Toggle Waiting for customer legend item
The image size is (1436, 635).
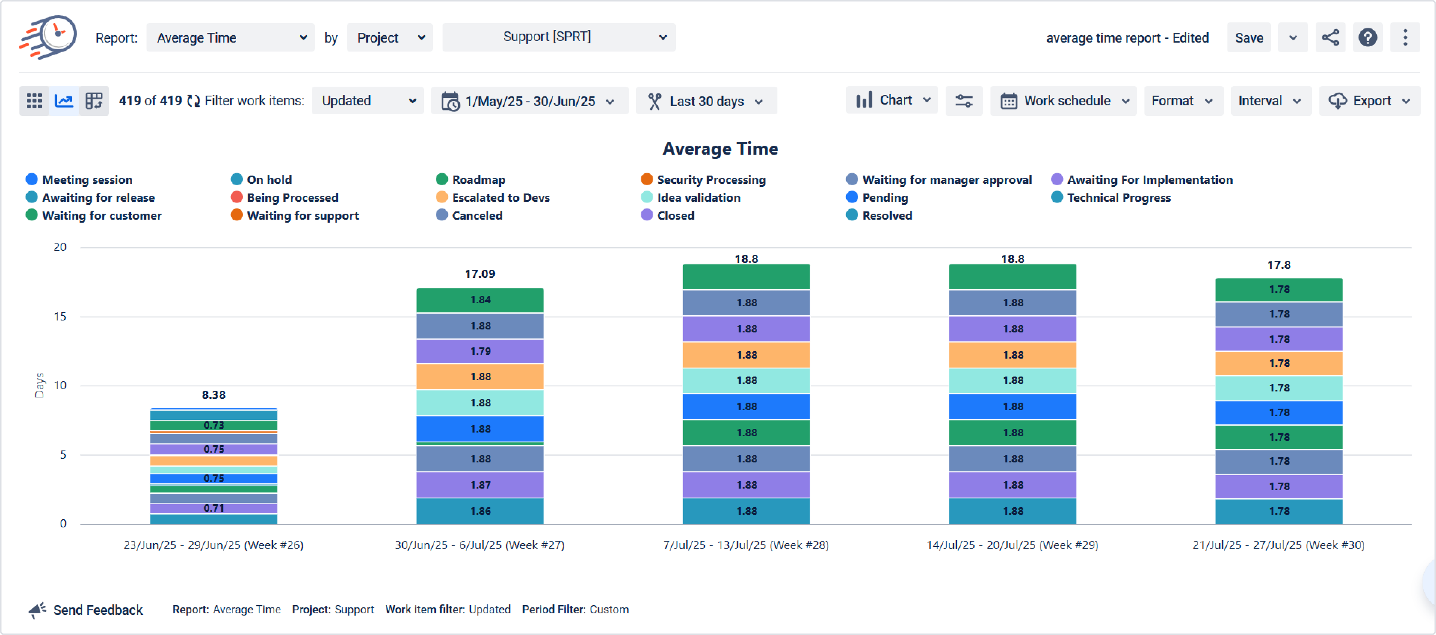coord(101,216)
